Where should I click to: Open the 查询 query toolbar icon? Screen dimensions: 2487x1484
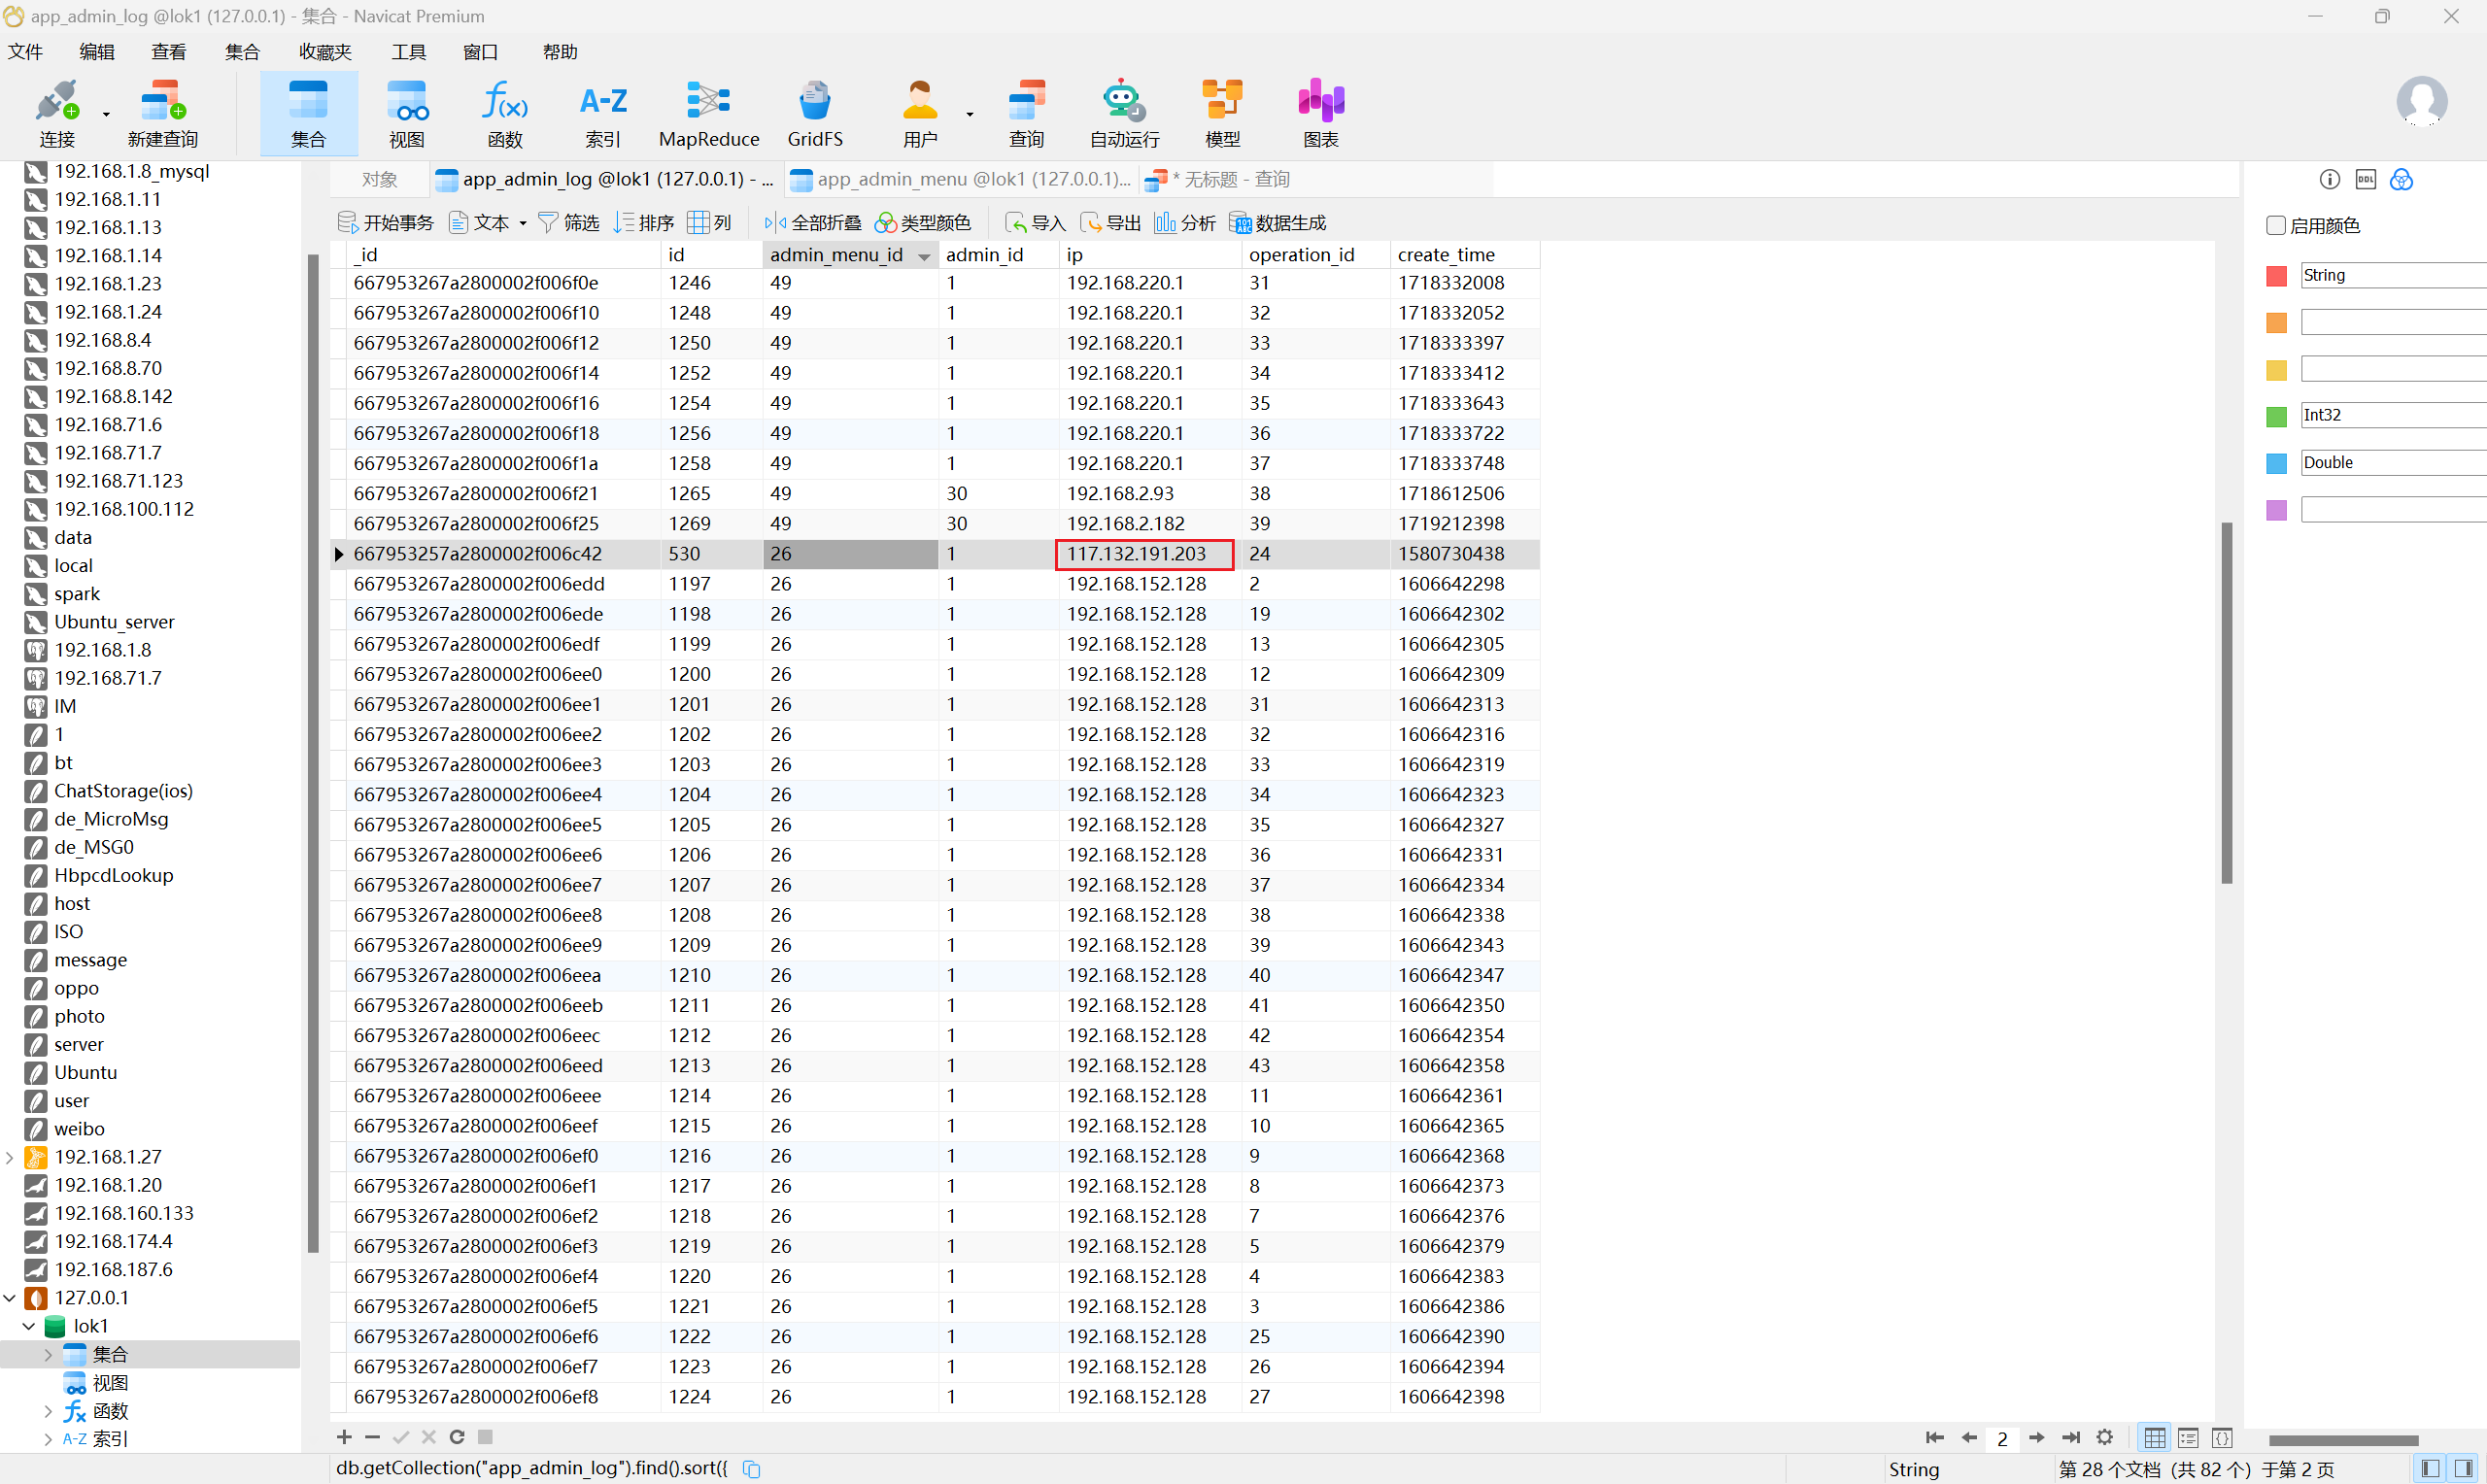coord(1026,113)
